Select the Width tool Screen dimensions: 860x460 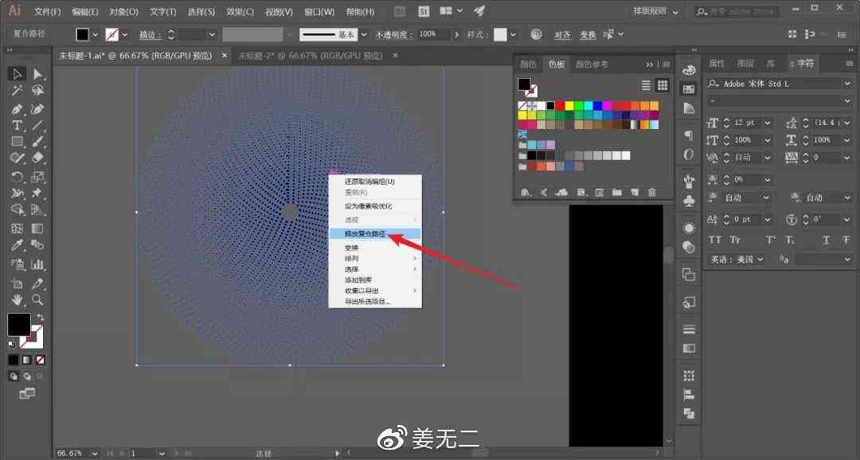17,193
